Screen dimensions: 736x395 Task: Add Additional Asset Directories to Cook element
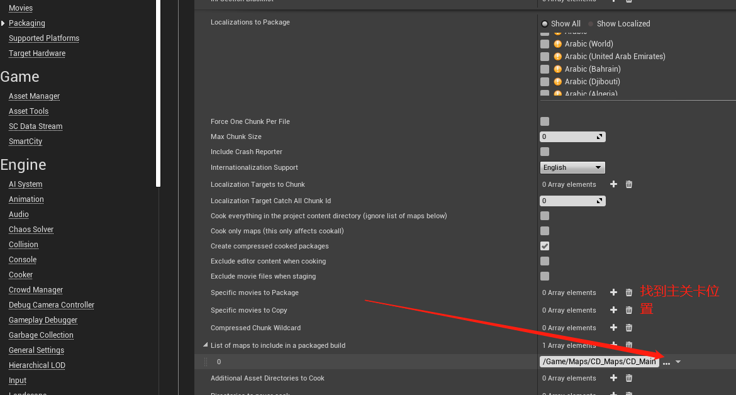(613, 377)
